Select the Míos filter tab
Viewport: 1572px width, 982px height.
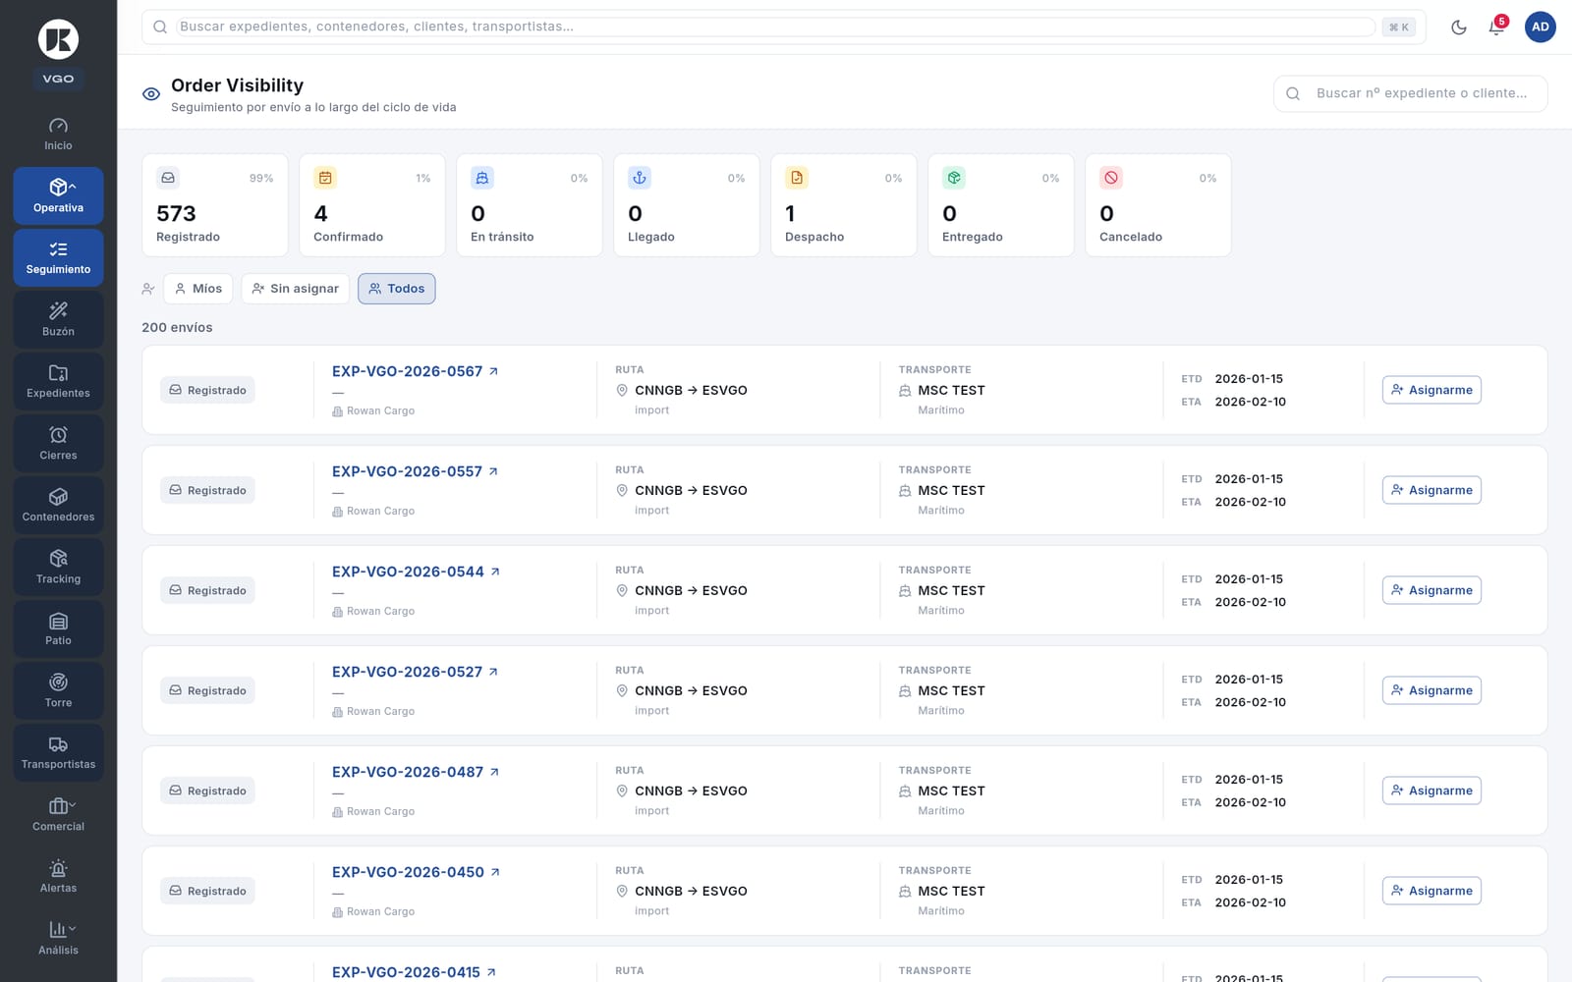tap(198, 289)
